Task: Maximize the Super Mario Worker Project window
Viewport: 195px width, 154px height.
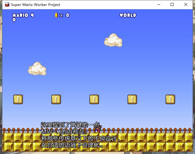Action: 172,4
